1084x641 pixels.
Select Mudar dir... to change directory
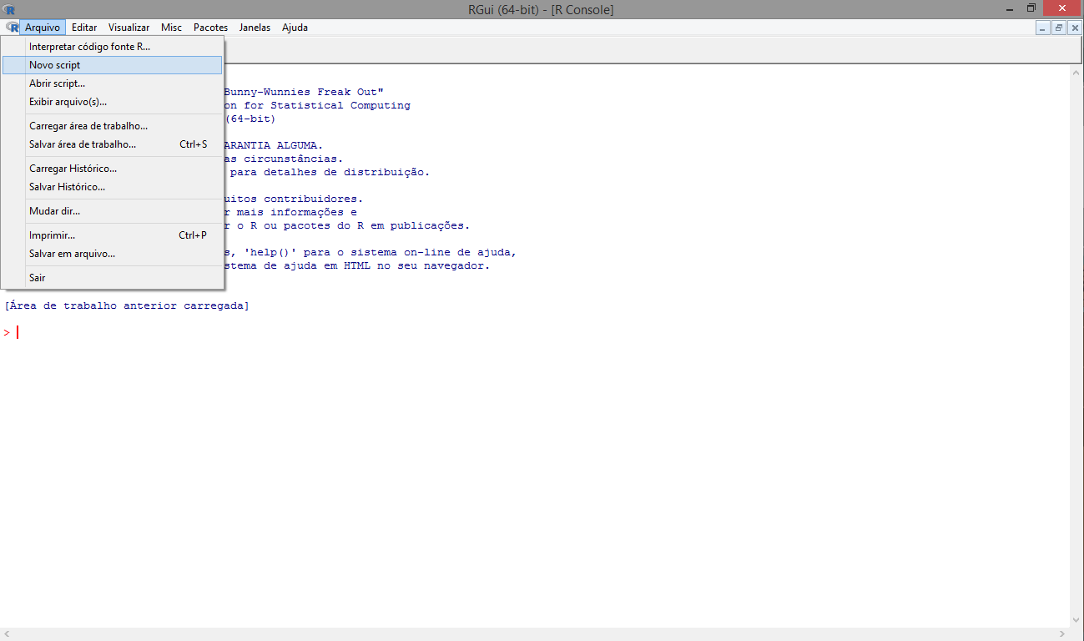[x=54, y=211]
